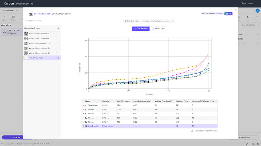The image size is (261, 146).
Task: Click Undo in background toolbar
Action: coord(248,18)
